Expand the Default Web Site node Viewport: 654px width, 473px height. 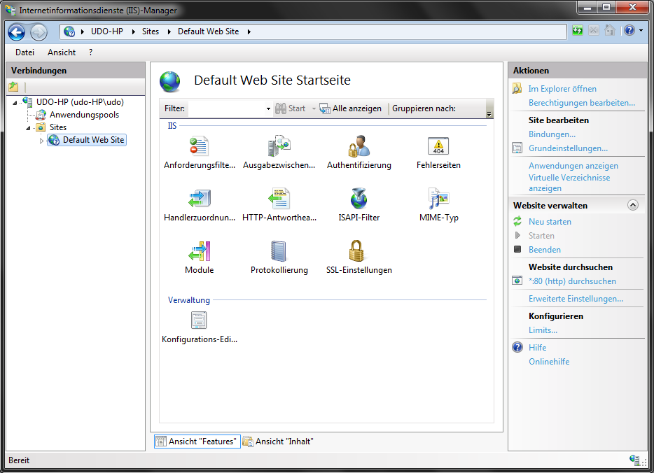point(41,141)
